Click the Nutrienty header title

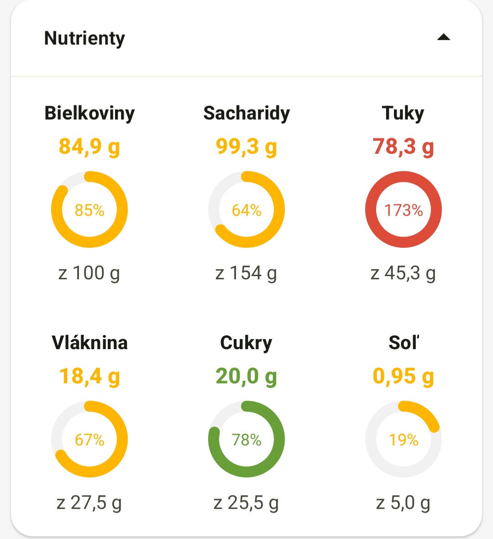pyautogui.click(x=84, y=38)
